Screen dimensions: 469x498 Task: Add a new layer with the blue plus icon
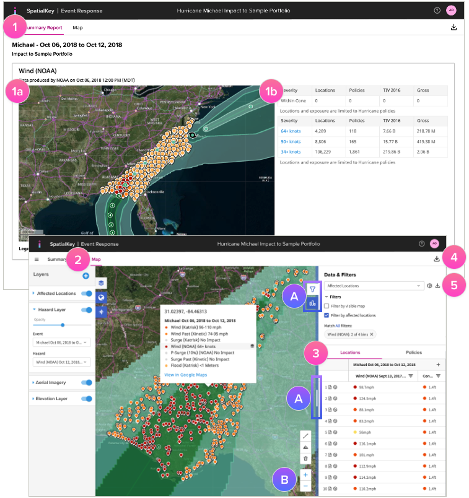(85, 276)
